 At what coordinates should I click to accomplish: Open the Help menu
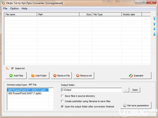pos(24,8)
